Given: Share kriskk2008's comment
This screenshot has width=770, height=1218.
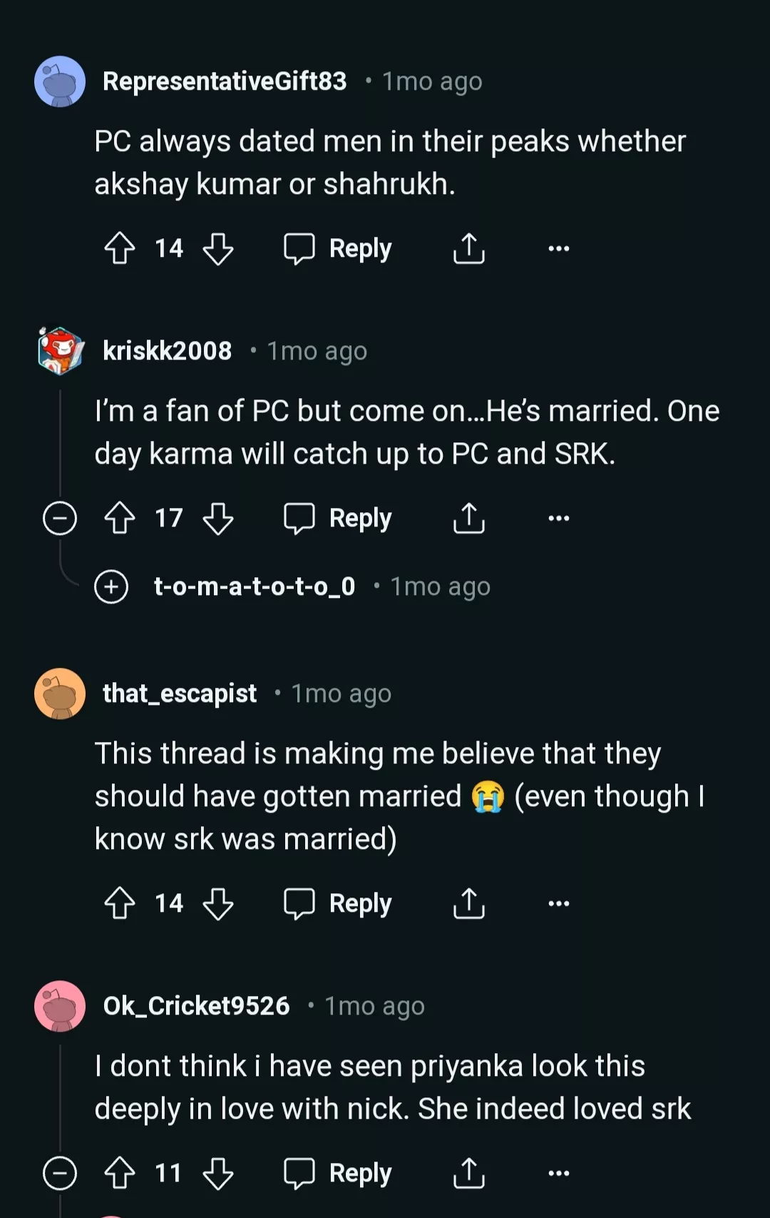Looking at the screenshot, I should pos(468,518).
